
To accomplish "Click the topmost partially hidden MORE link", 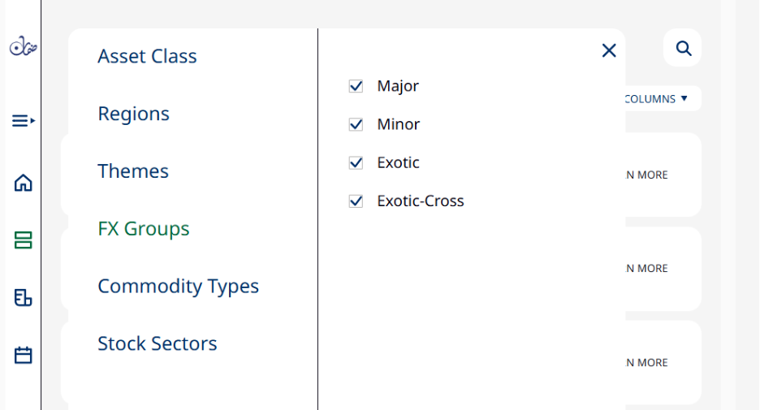I will point(646,175).
